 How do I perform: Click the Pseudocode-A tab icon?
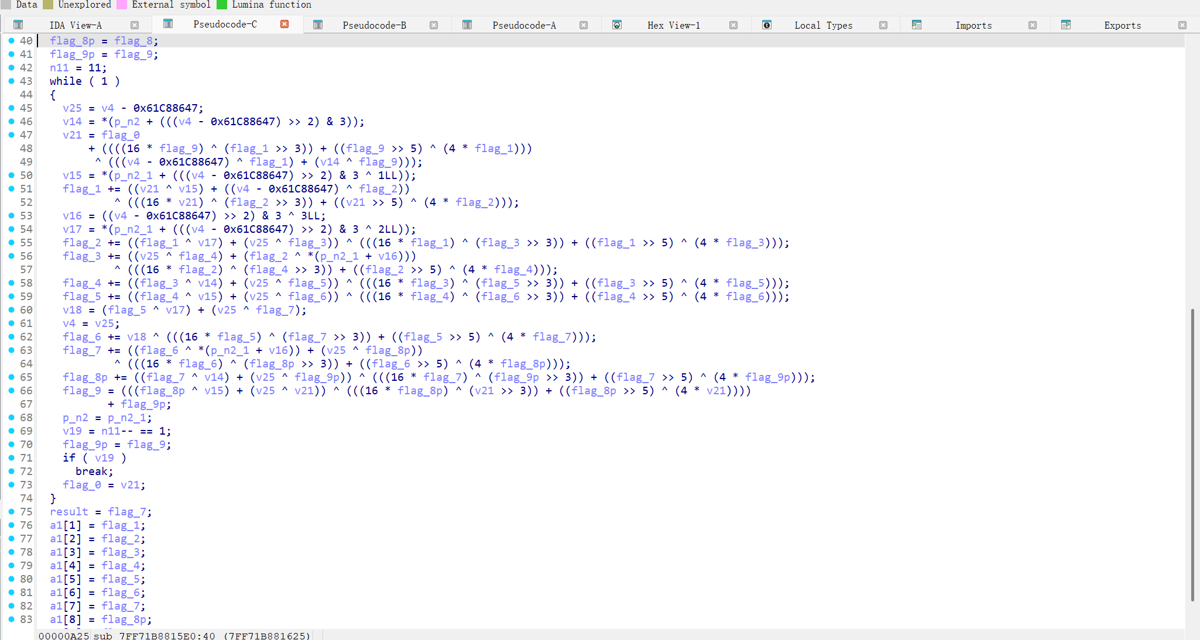(x=467, y=25)
